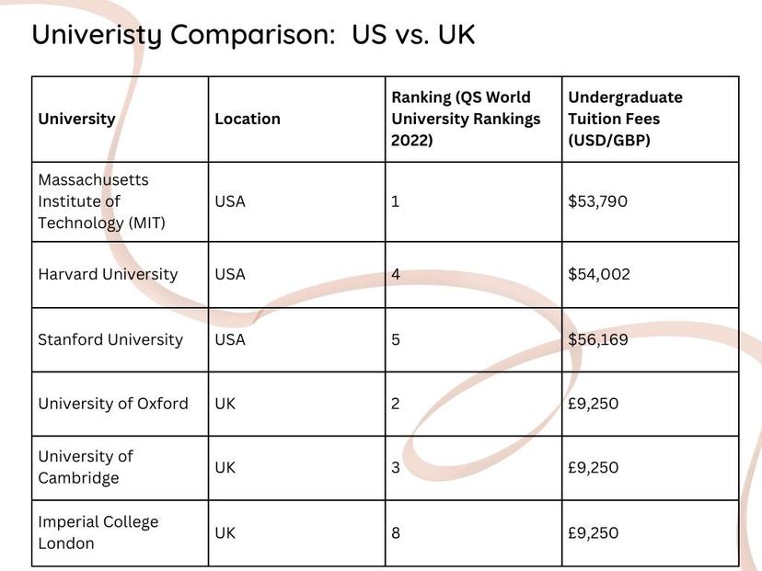
Task: Select the '$53,790' tuition cell
Action: coord(651,201)
